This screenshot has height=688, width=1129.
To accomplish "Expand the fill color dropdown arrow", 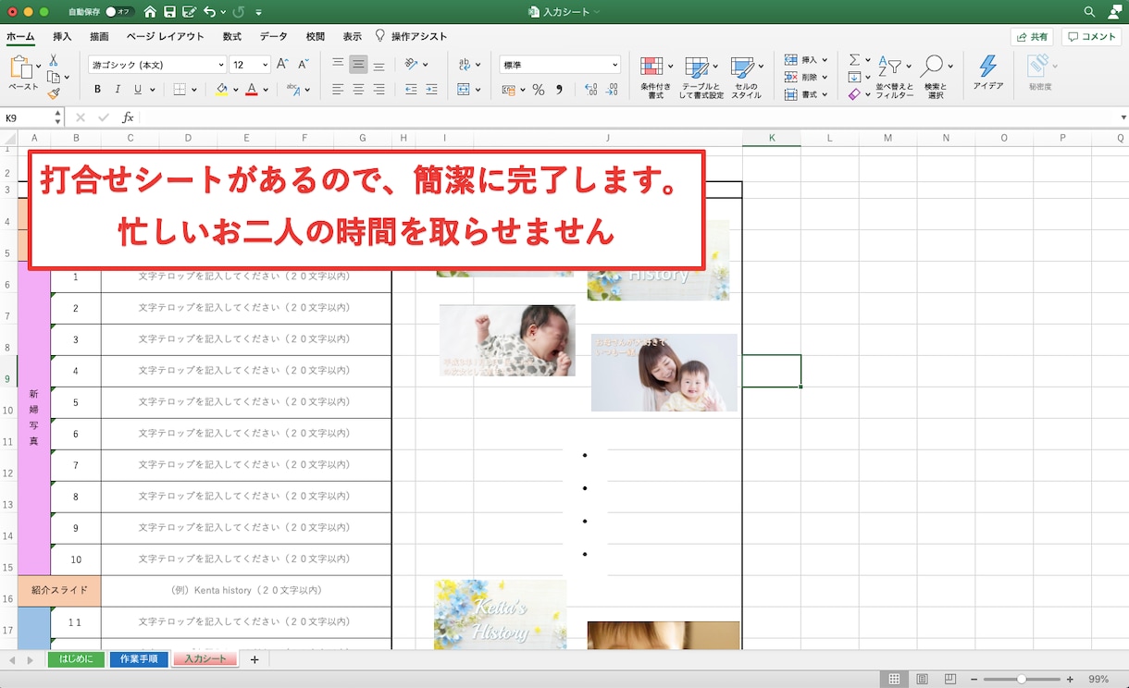I will (x=236, y=91).
